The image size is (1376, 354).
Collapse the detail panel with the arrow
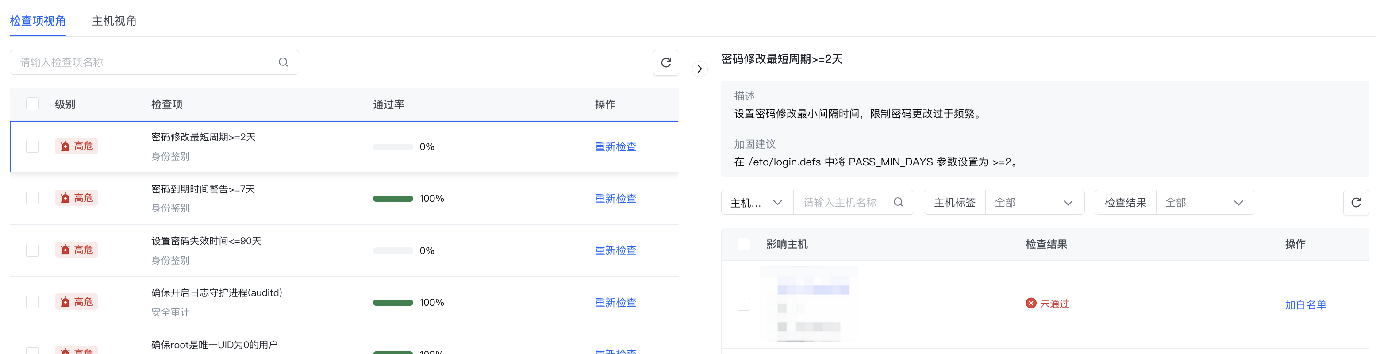pos(699,69)
